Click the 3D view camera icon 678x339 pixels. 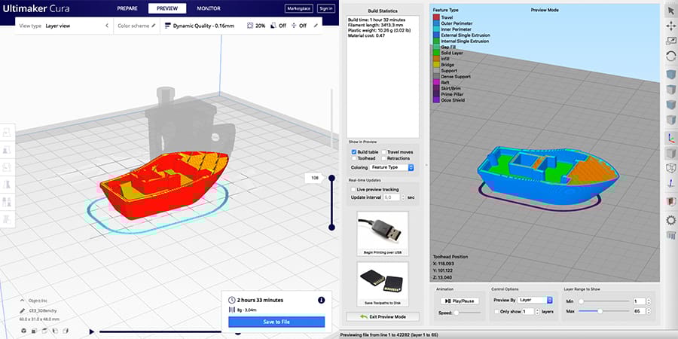point(23,331)
